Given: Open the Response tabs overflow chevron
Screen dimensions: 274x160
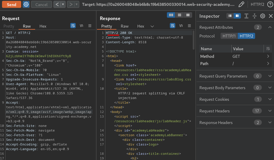Looking at the screenshot, I should pos(152,26).
